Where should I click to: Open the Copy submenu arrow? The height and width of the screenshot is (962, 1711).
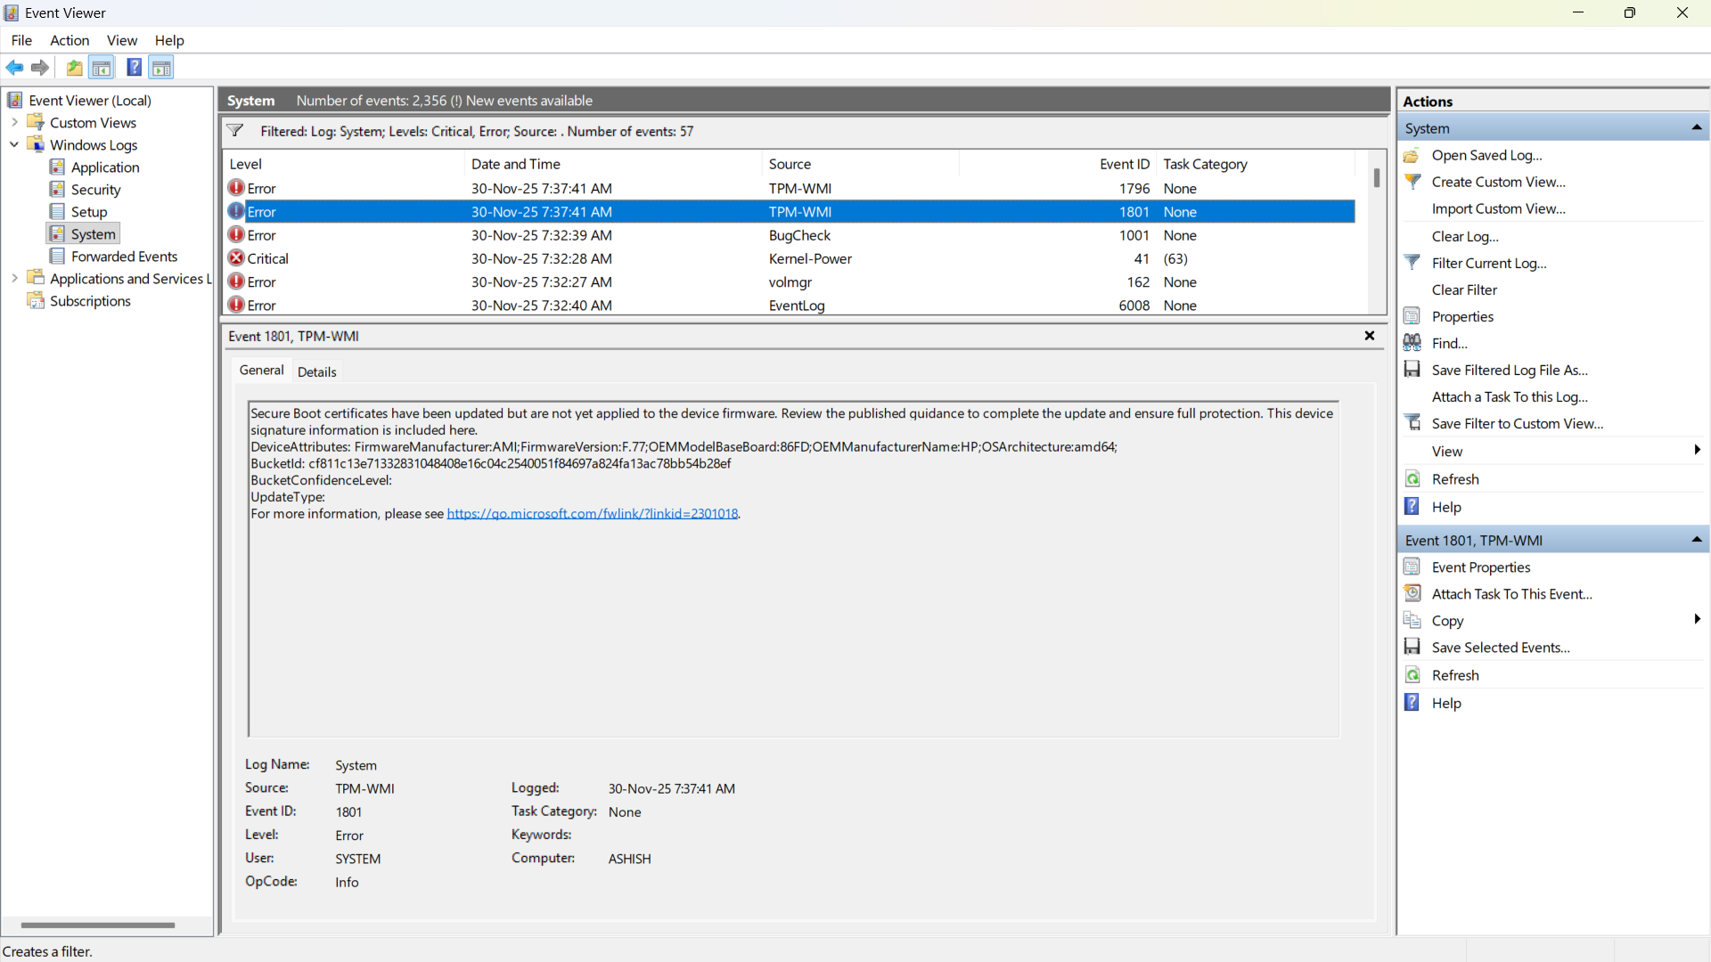point(1697,620)
